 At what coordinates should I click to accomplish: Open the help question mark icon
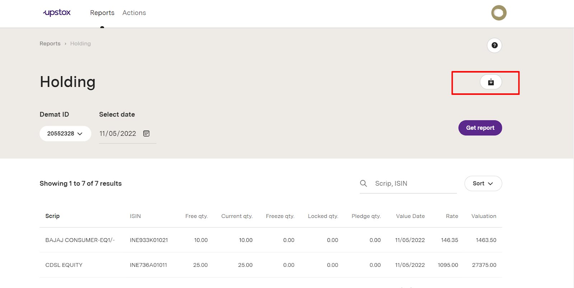tap(494, 45)
